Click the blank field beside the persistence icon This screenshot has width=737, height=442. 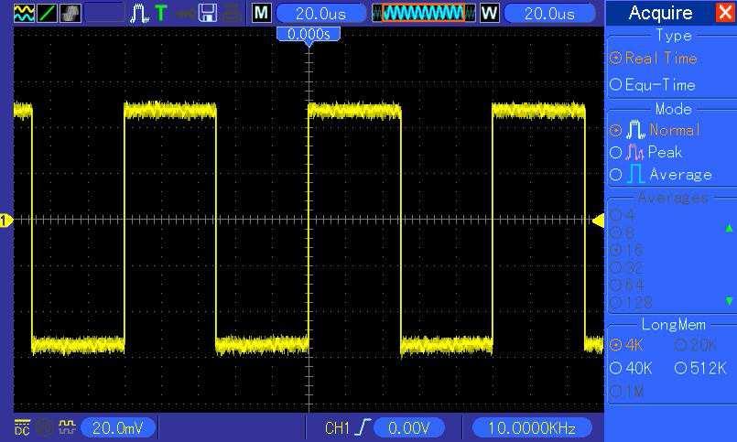point(103,13)
